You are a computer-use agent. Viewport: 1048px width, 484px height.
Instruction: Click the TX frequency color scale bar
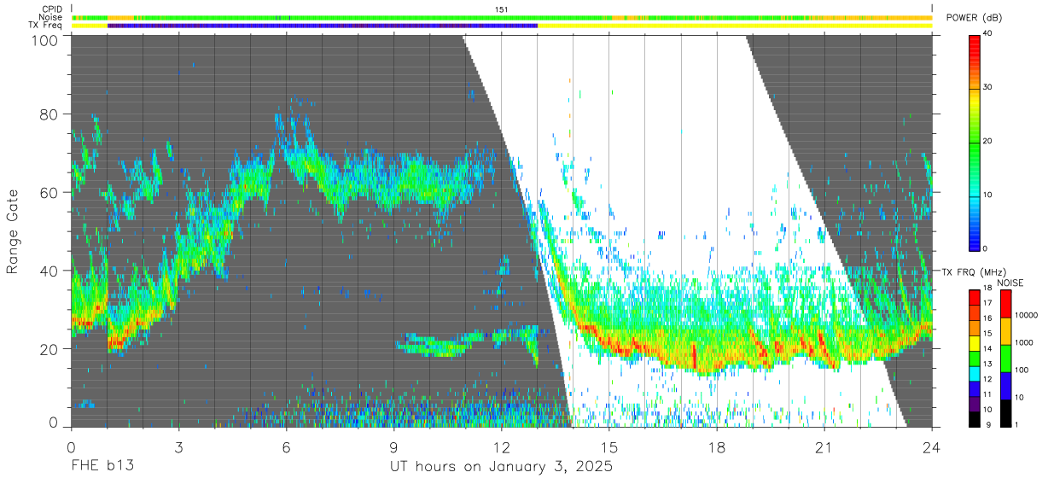coord(974,359)
